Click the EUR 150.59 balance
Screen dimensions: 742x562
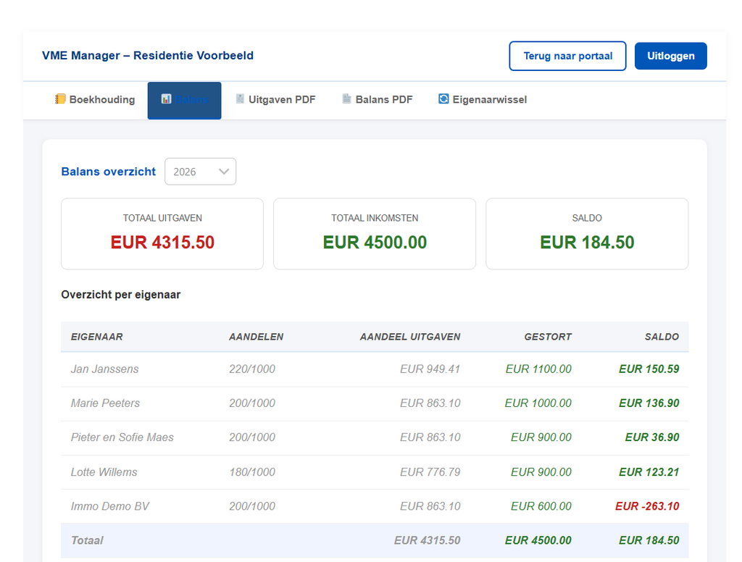649,369
